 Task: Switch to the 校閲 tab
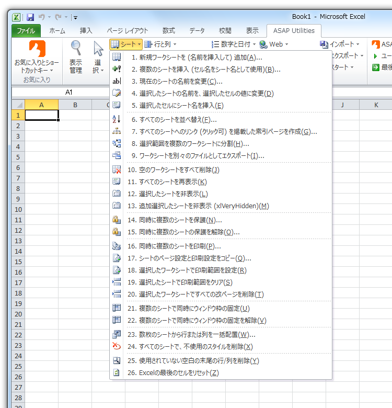point(225,31)
